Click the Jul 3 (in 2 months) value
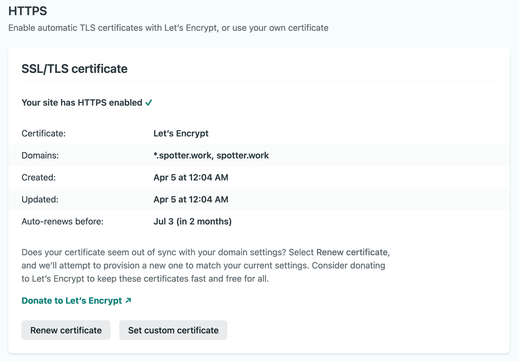 point(192,221)
